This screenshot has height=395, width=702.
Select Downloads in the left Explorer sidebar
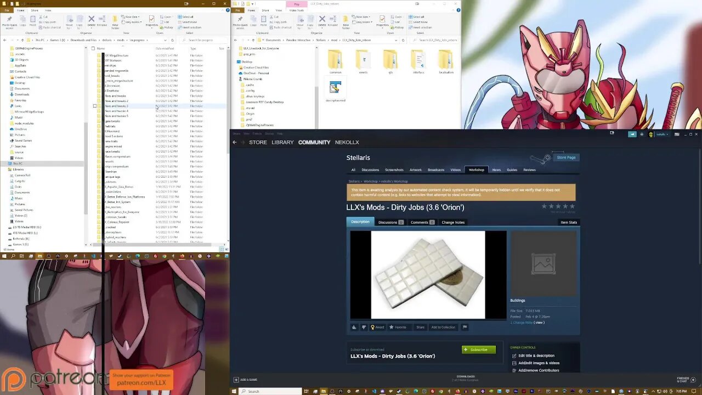click(x=22, y=94)
